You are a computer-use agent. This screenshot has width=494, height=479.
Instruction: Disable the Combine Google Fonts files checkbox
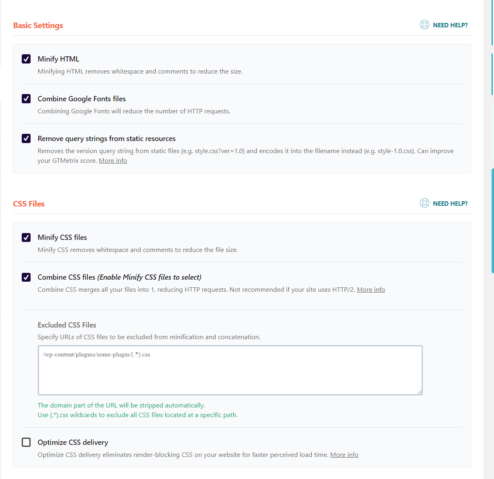coord(26,99)
